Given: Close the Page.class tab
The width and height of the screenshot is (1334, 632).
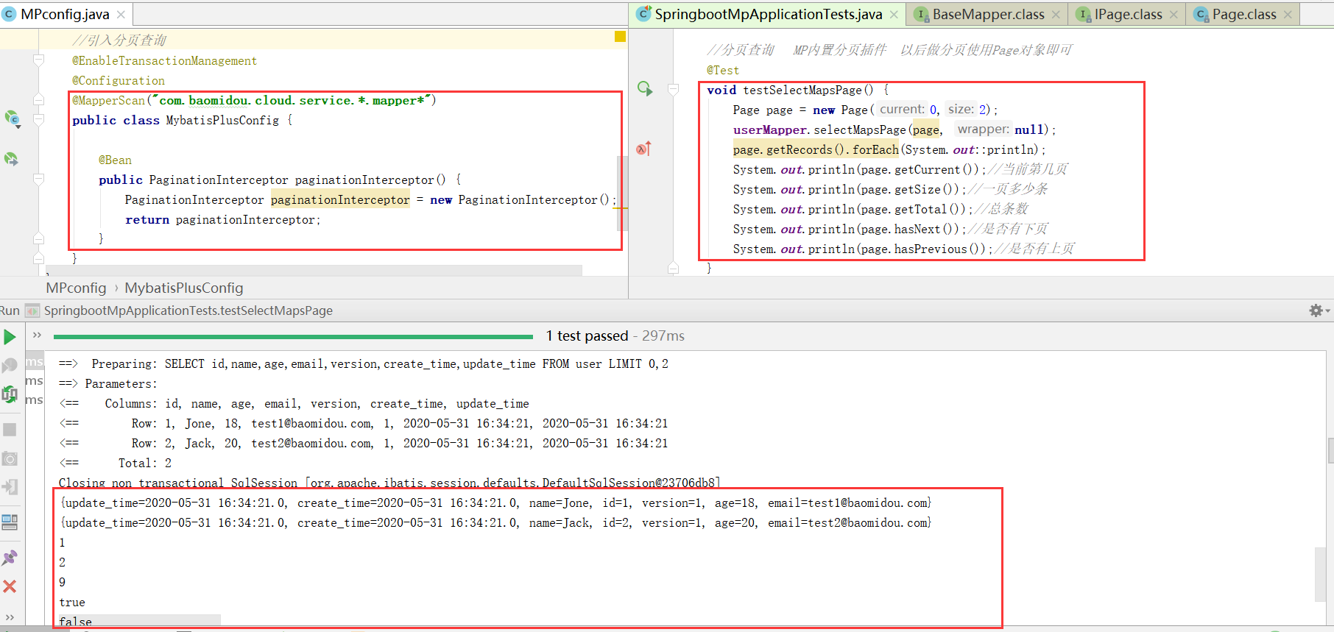Looking at the screenshot, I should pyautogui.click(x=1288, y=14).
